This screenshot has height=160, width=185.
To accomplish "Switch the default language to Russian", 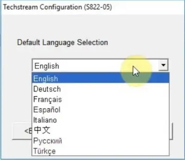I will pyautogui.click(x=101, y=141).
